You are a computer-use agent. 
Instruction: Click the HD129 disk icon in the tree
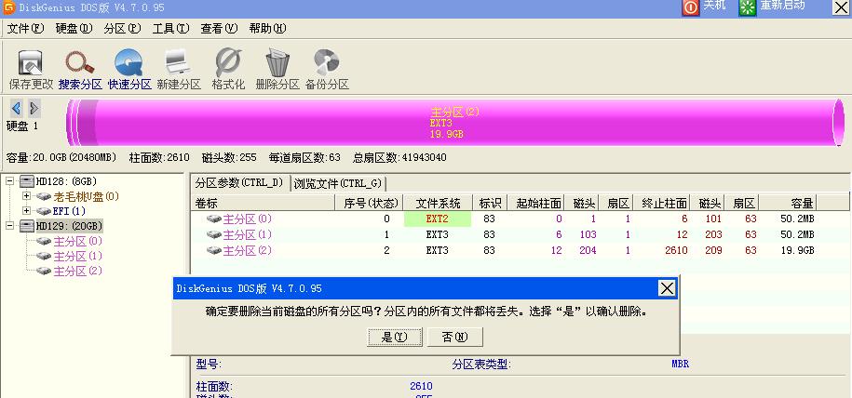[x=27, y=226]
